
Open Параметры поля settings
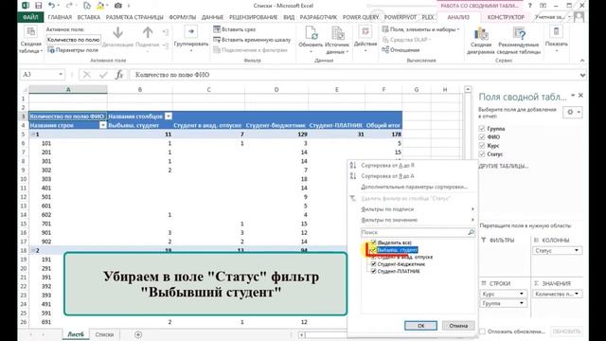73,50
